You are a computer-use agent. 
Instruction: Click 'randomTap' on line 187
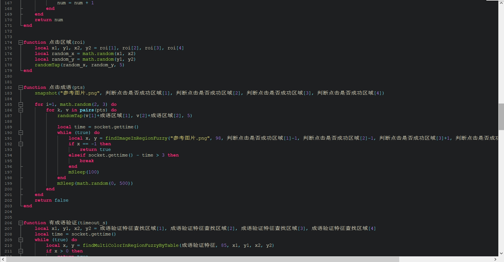70,116
